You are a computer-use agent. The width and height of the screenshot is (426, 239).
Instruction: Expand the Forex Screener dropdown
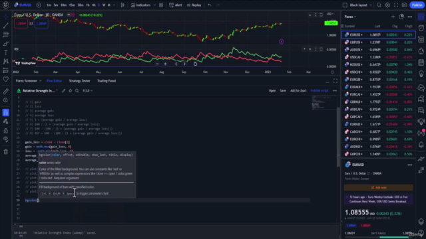point(40,81)
